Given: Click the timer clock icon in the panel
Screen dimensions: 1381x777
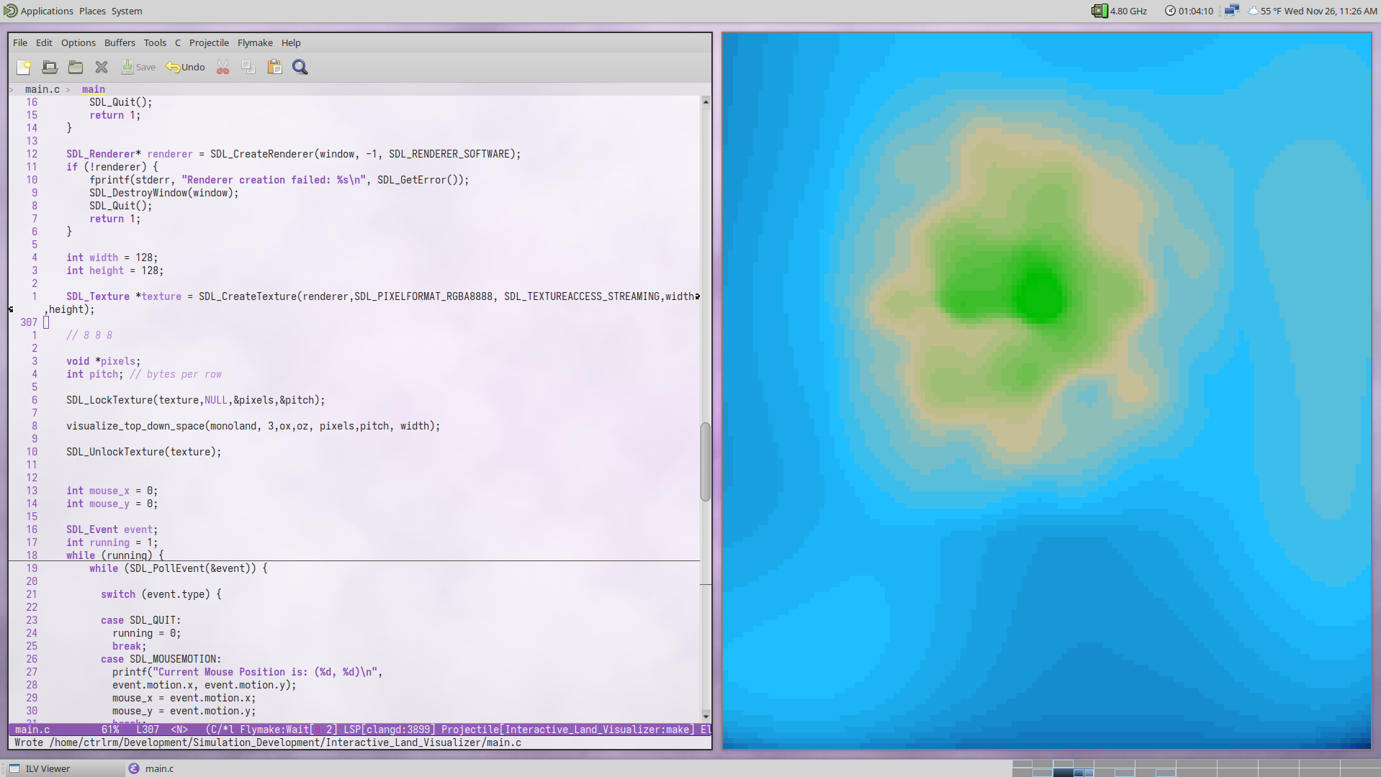Looking at the screenshot, I should coord(1170,11).
